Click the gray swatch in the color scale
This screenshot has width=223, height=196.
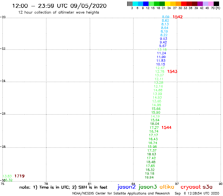click(130, 4)
